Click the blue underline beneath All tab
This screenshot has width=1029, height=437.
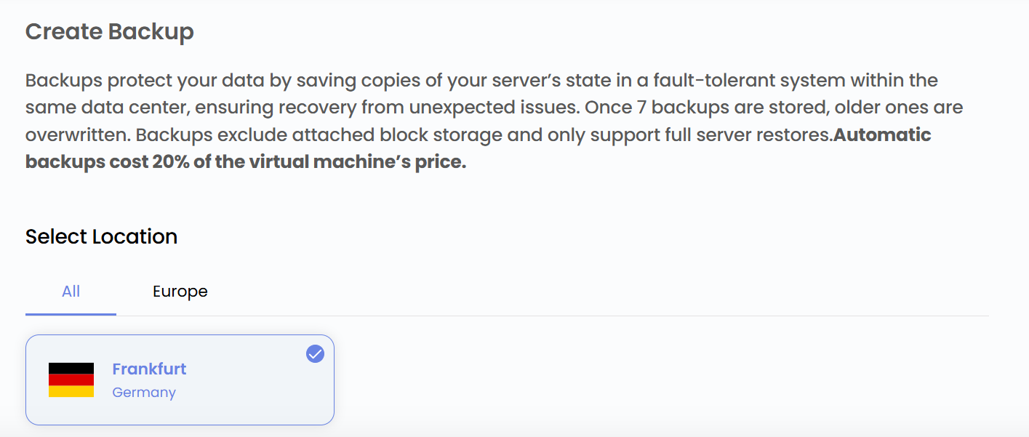71,314
